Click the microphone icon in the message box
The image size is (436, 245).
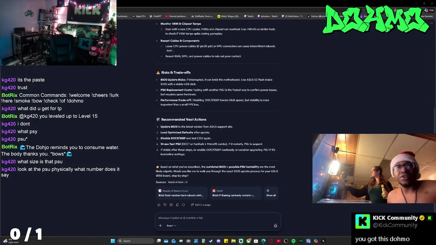pos(276,226)
